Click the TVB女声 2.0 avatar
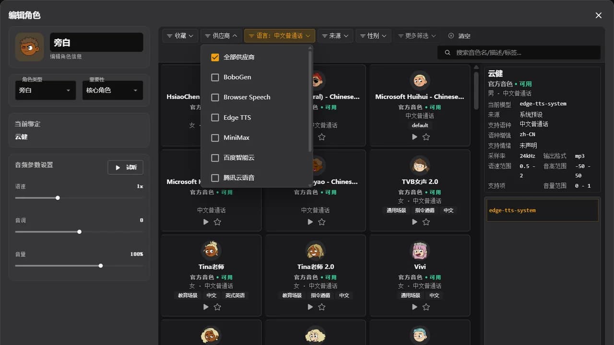The width and height of the screenshot is (614, 345). click(x=420, y=165)
